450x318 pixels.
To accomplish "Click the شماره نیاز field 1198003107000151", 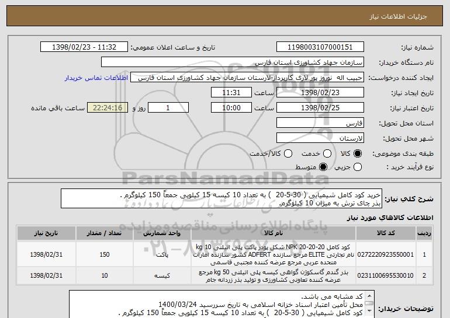I will (x=320, y=47).
